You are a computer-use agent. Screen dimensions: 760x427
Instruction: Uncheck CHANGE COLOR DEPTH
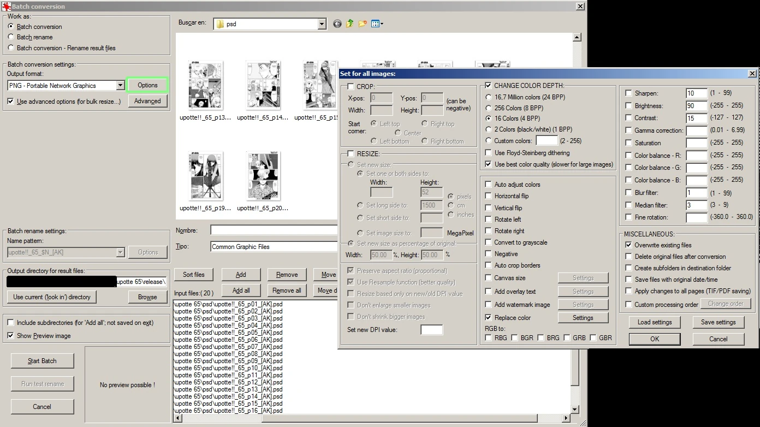click(x=489, y=86)
